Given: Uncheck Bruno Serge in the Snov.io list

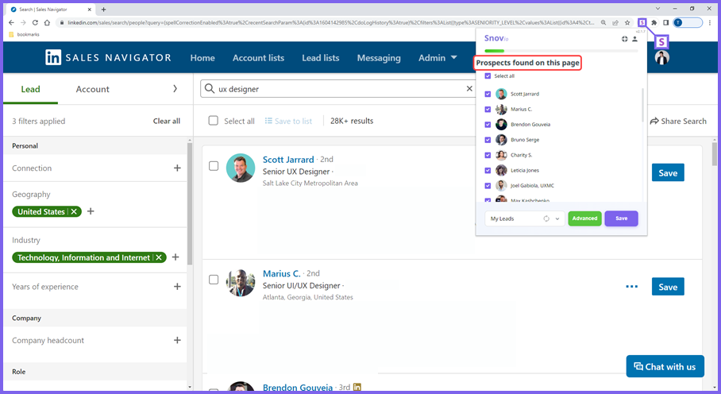Looking at the screenshot, I should (x=488, y=140).
